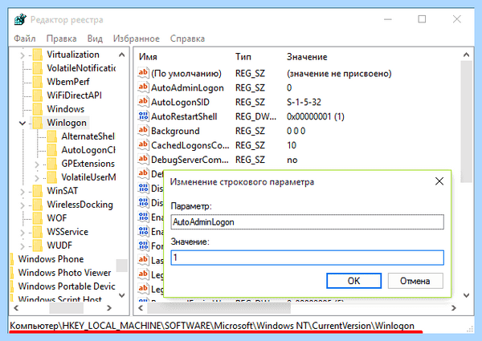Click the Winlogon folder icon
Viewport: 482px width, 341px height.
[38, 123]
